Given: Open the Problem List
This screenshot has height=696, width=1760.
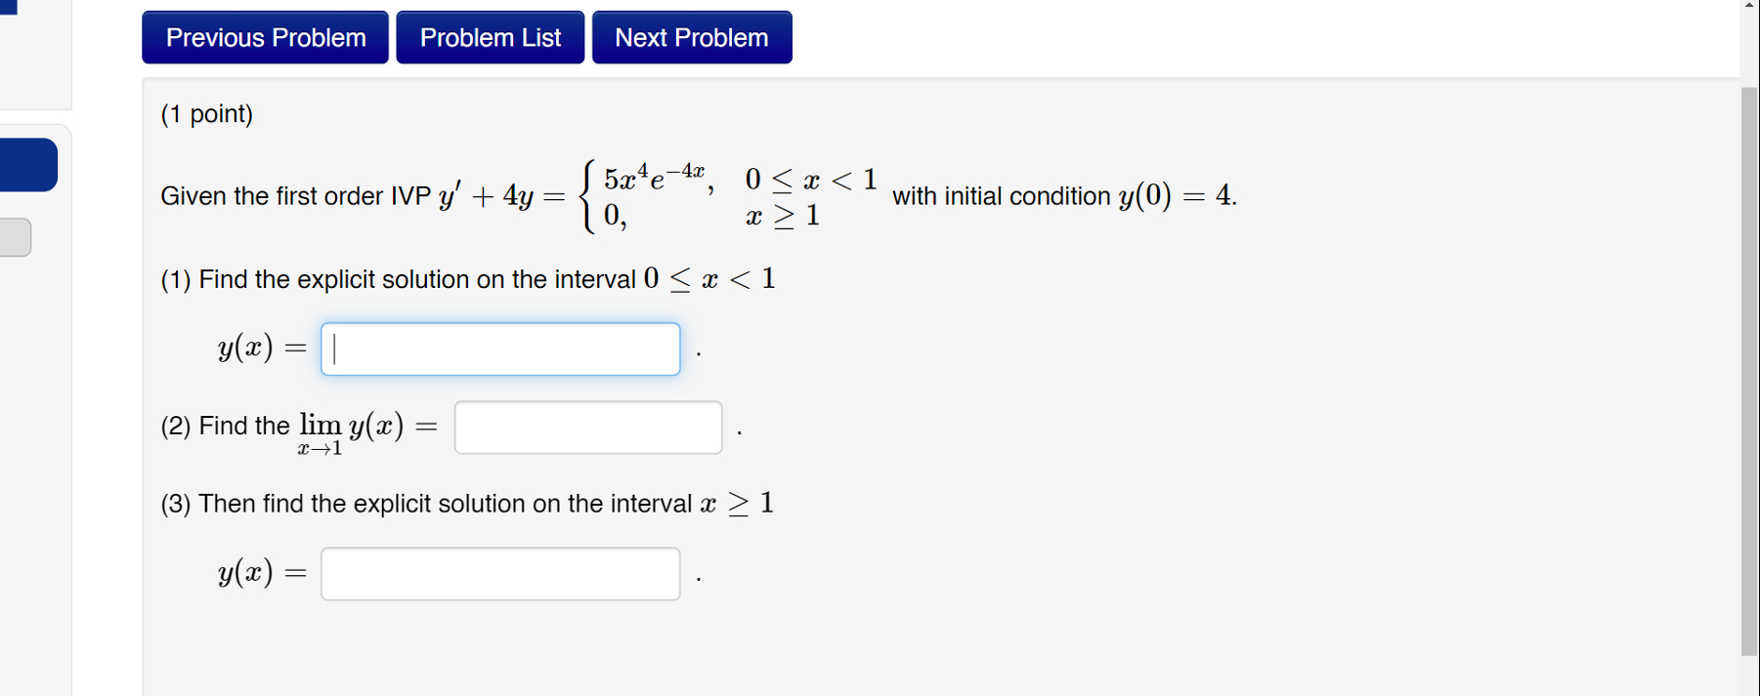Looking at the screenshot, I should (490, 37).
